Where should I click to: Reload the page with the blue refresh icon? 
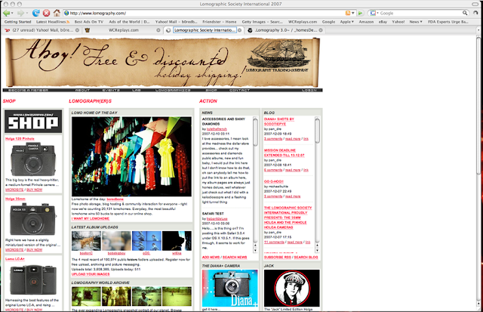coord(36,13)
